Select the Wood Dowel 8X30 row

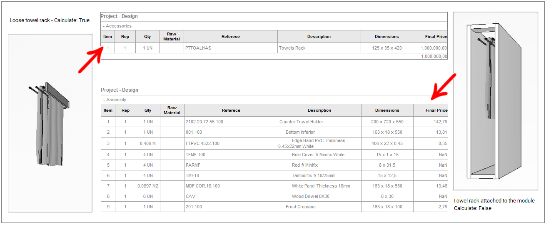pos(310,196)
